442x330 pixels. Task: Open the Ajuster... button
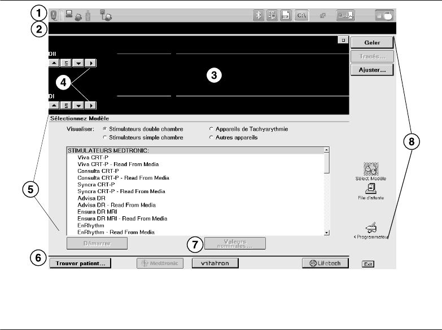point(372,70)
